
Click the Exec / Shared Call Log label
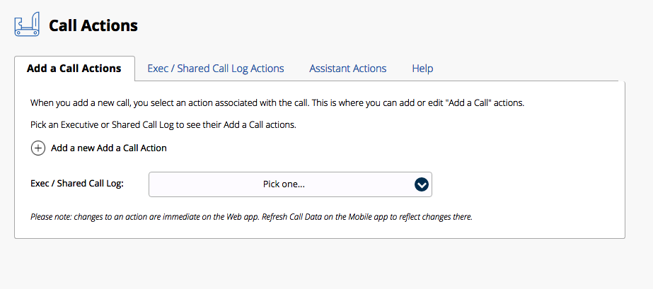(77, 184)
